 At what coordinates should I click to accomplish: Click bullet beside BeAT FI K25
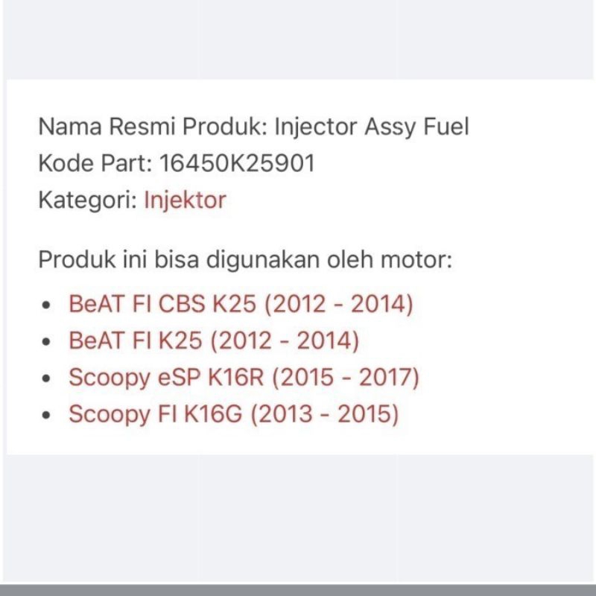click(x=47, y=342)
